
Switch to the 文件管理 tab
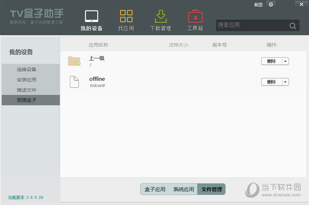(x=212, y=189)
